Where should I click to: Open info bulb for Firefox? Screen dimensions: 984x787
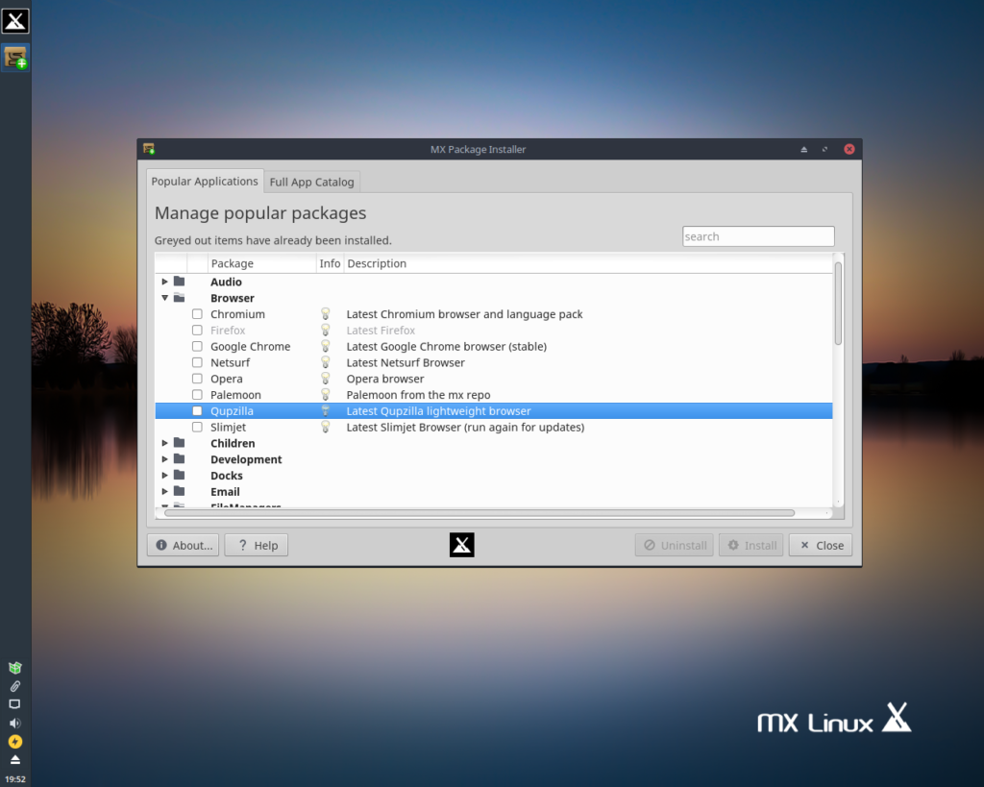[x=325, y=331]
